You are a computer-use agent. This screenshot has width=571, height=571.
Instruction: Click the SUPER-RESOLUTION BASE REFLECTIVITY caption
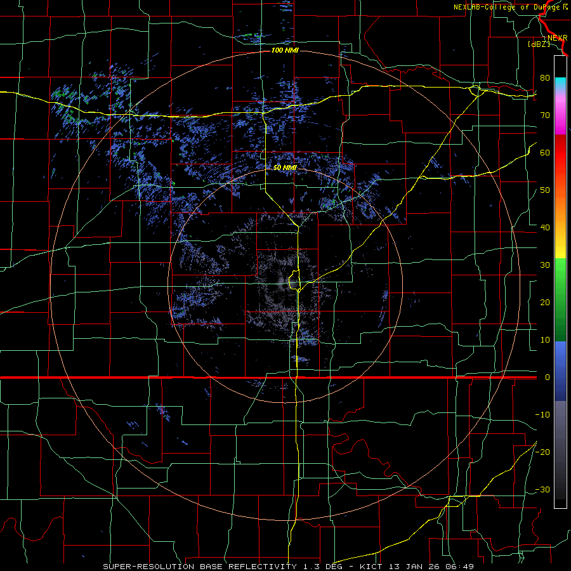pyautogui.click(x=200, y=567)
